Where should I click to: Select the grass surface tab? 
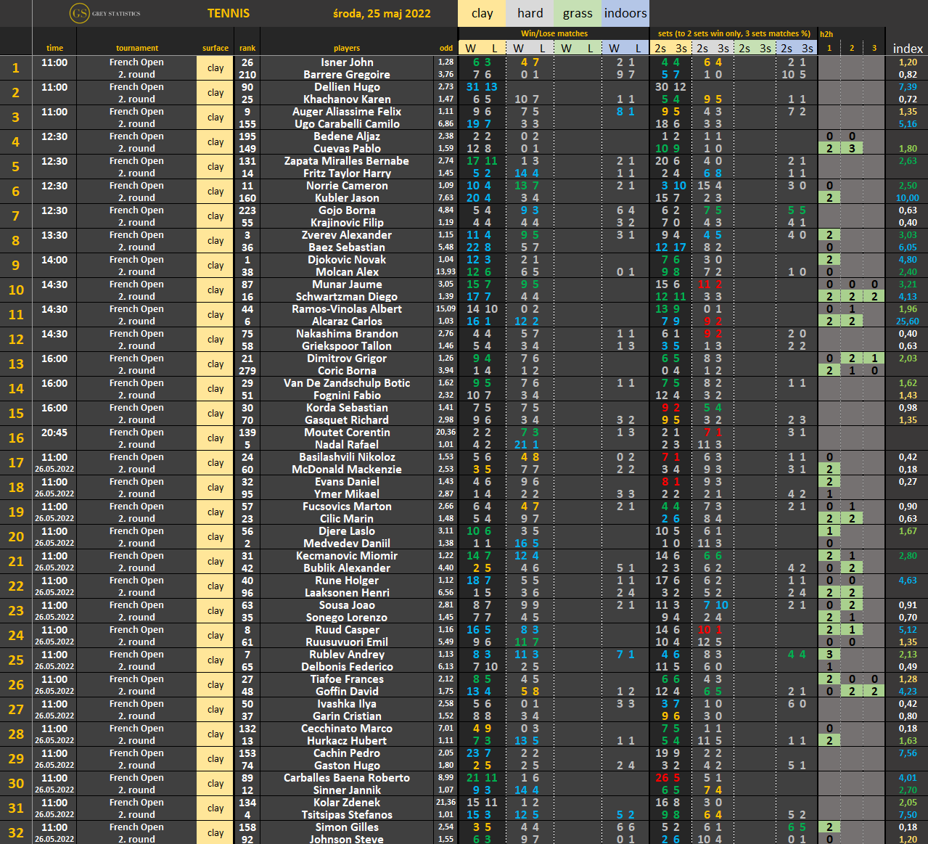tap(578, 13)
